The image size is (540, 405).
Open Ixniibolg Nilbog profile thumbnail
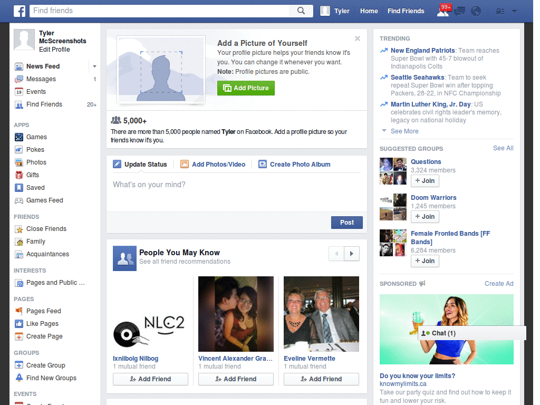[150, 314]
